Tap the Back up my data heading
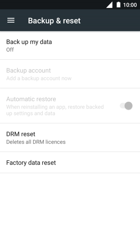This screenshot has height=249, width=140. [29, 42]
